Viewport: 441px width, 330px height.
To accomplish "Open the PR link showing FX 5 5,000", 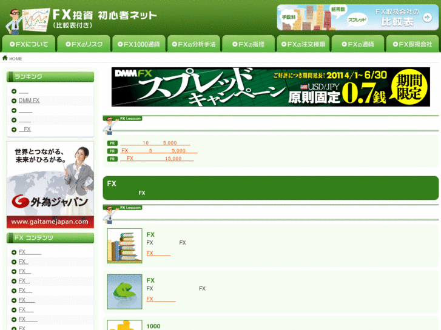I will pos(159,151).
